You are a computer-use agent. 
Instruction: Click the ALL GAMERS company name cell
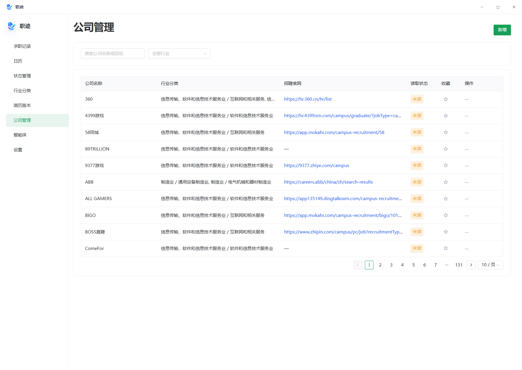point(98,198)
